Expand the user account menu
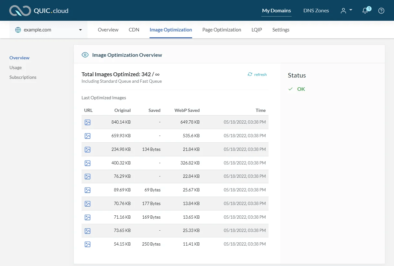This screenshot has height=266, width=394. pos(346,10)
